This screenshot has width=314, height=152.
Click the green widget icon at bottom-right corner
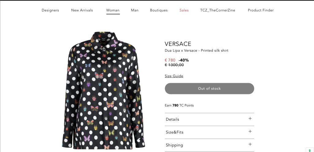(x=310, y=150)
